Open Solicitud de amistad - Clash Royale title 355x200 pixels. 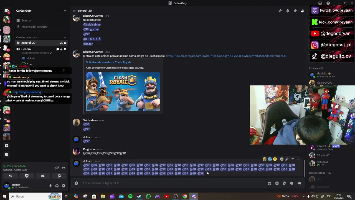click(x=108, y=62)
